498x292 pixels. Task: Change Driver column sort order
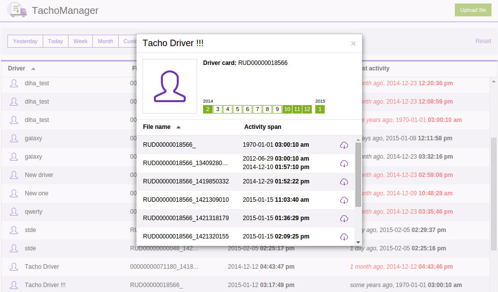click(x=33, y=68)
